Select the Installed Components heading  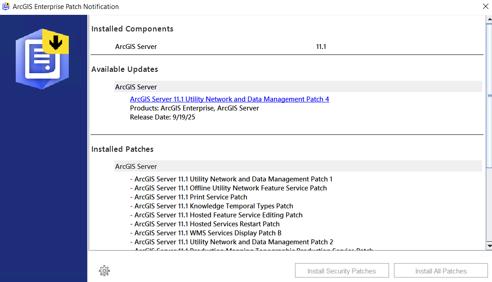pyautogui.click(x=132, y=29)
